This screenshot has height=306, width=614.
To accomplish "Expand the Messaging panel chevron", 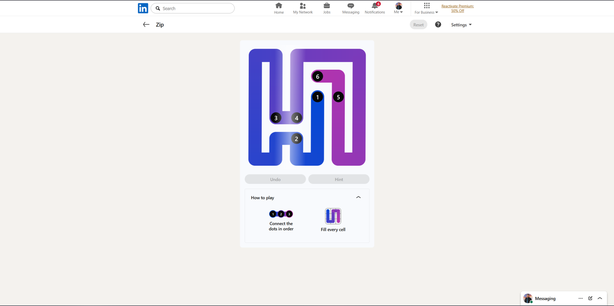I will (x=600, y=298).
